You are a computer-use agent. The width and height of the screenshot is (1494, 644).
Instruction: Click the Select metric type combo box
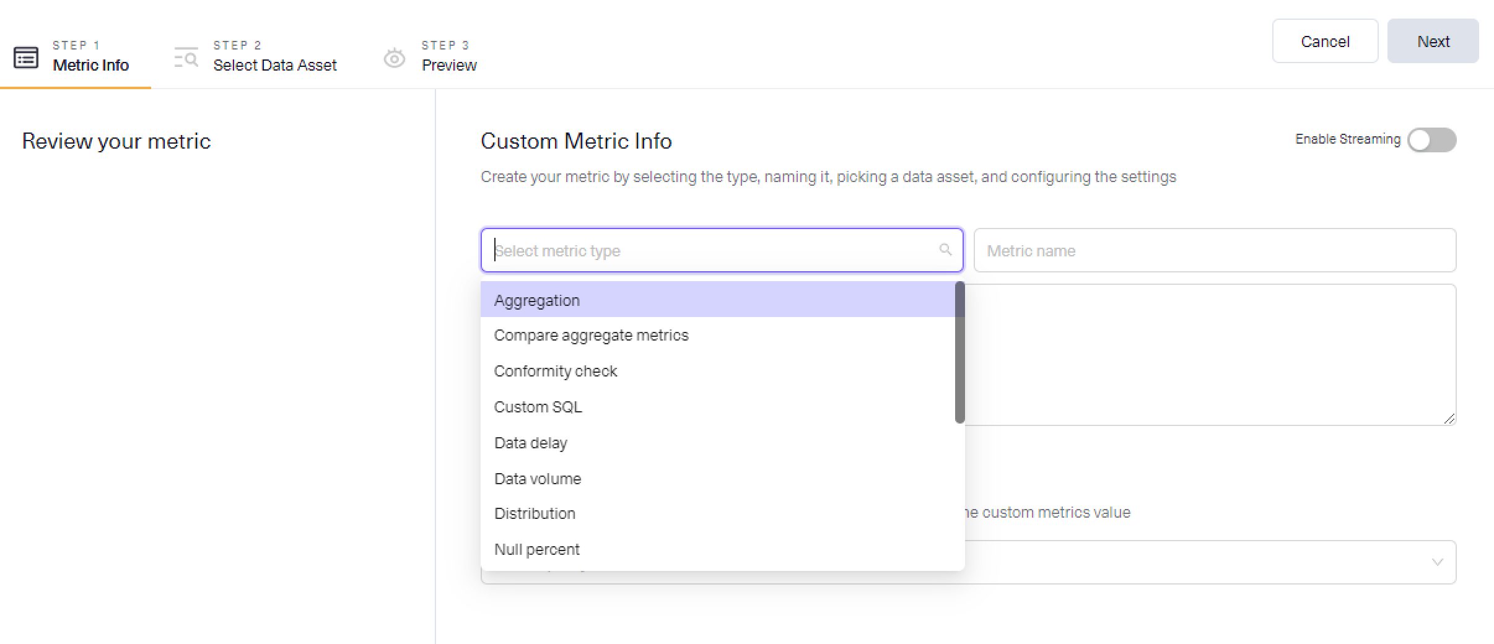pyautogui.click(x=712, y=250)
